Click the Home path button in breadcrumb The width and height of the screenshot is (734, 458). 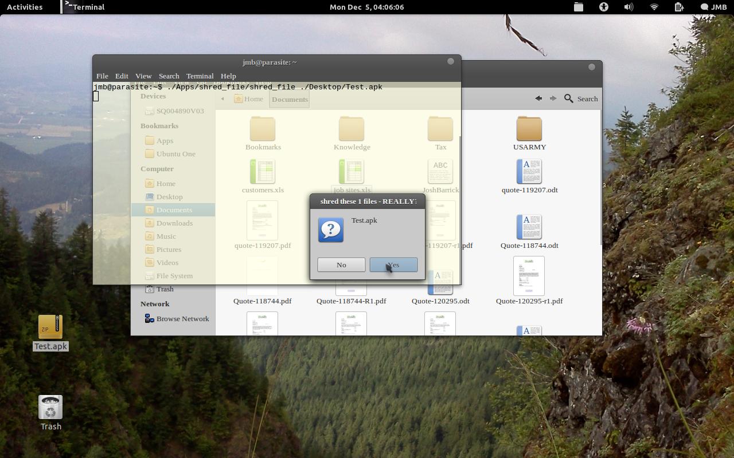[x=249, y=99]
